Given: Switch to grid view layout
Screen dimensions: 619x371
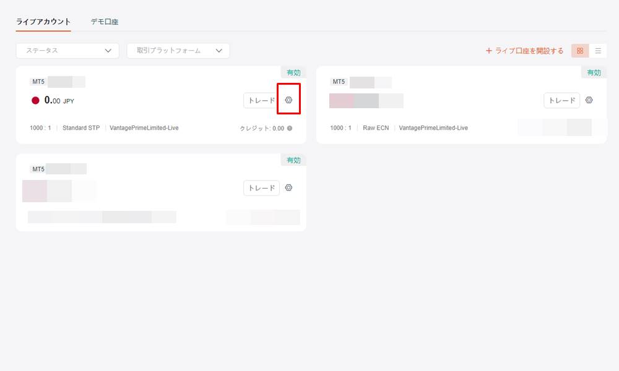Looking at the screenshot, I should click(580, 51).
